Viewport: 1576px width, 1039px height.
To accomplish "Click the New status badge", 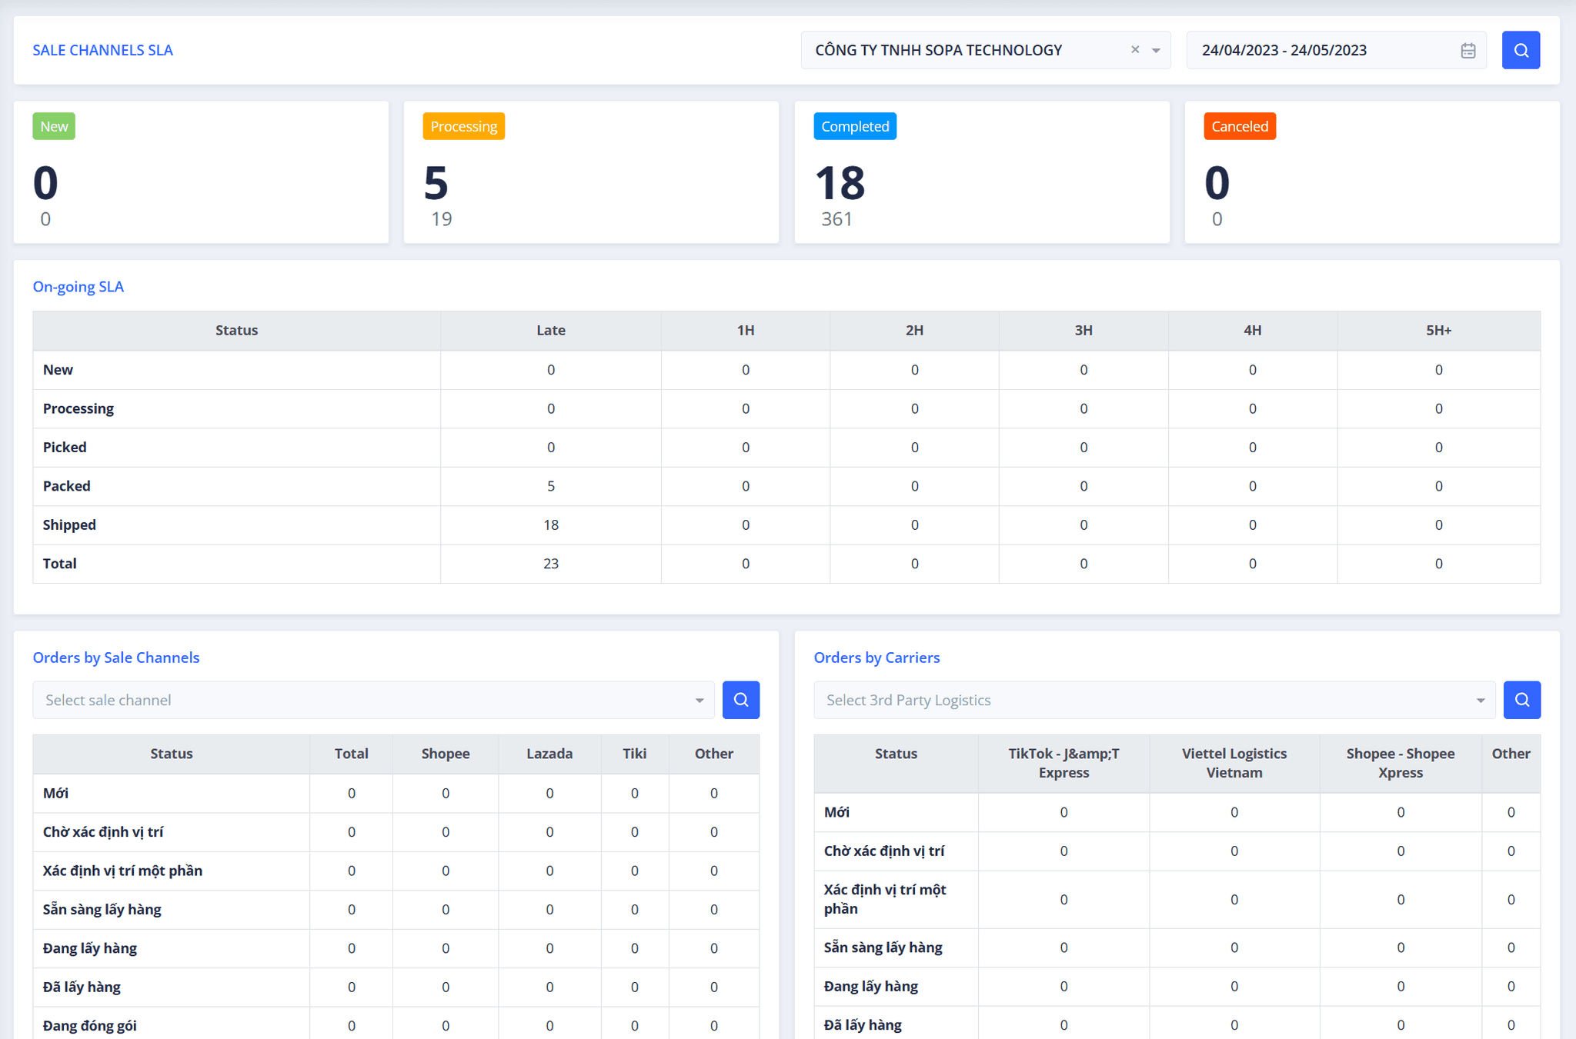I will [53, 125].
